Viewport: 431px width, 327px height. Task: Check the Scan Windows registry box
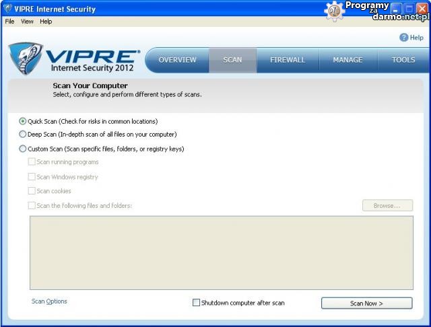[x=32, y=177]
